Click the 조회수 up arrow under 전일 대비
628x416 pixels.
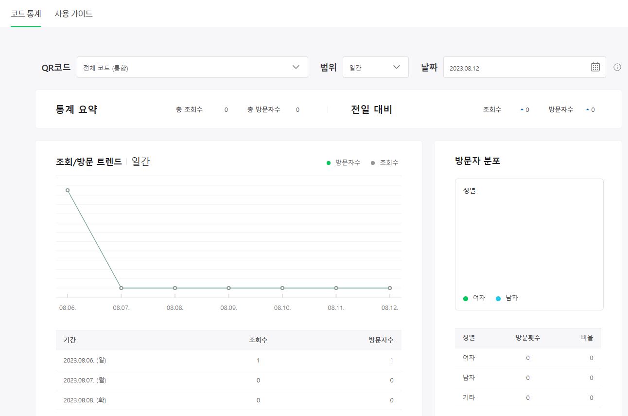521,109
